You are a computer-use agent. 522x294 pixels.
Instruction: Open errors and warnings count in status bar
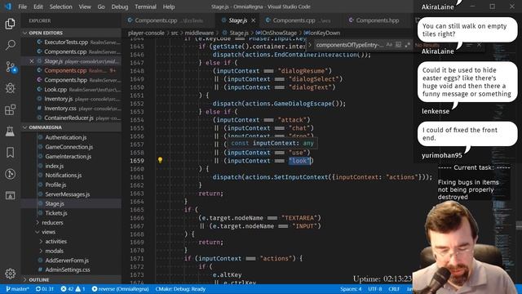pos(73,289)
